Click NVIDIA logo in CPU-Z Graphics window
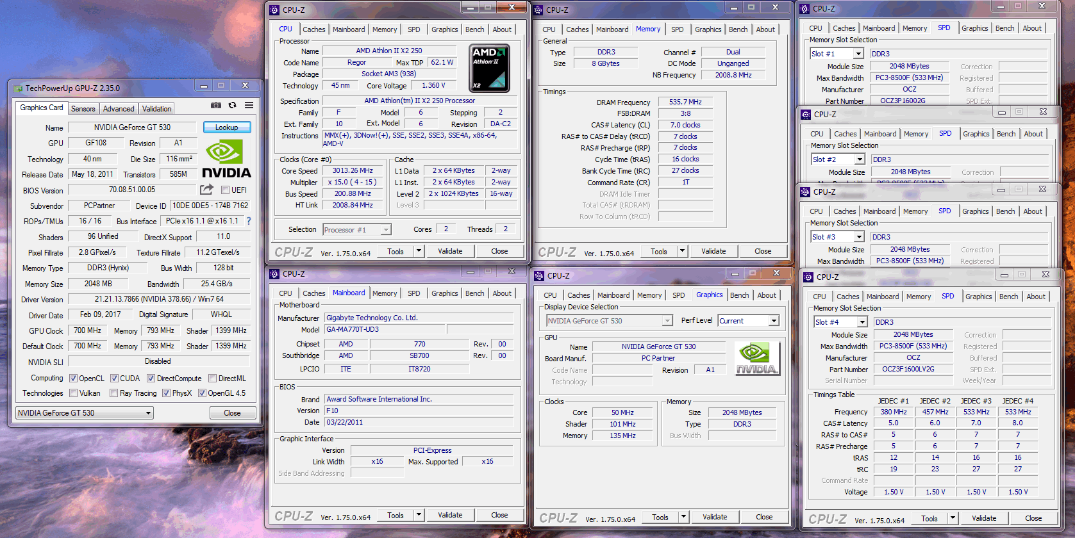Screen dimensions: 1075x538 pyautogui.click(x=756, y=359)
